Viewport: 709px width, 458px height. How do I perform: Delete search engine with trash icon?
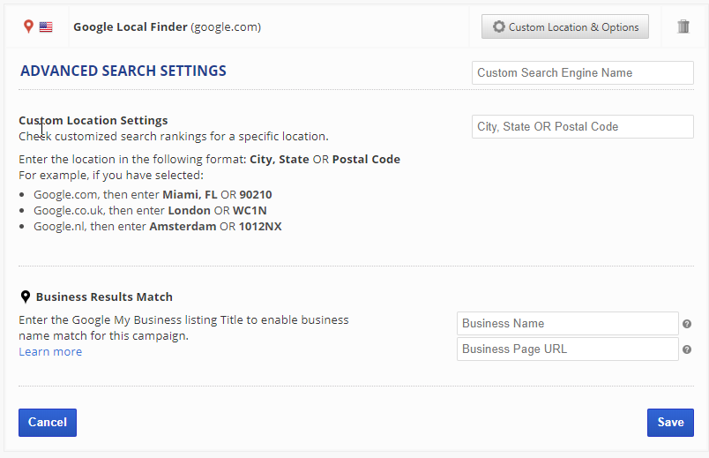(x=683, y=26)
